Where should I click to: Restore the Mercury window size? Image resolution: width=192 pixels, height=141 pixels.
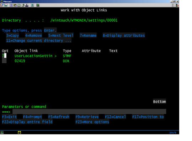174,1
